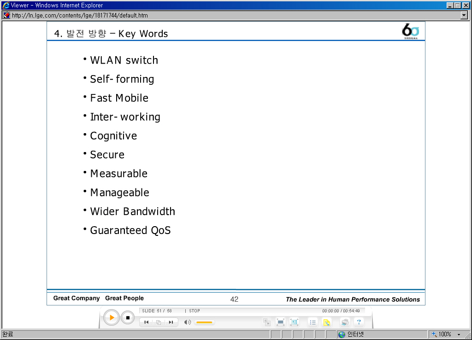Click the URL address field
The image size is (472, 340).
tap(230, 15)
